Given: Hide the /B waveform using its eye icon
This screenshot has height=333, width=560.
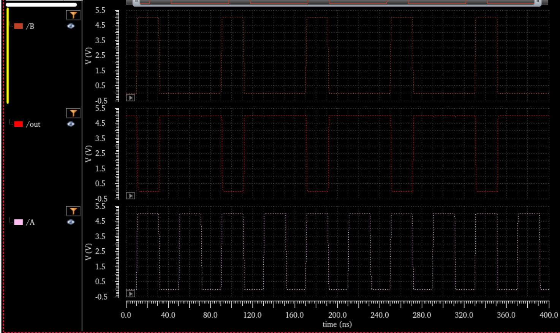Looking at the screenshot, I should [x=71, y=26].
